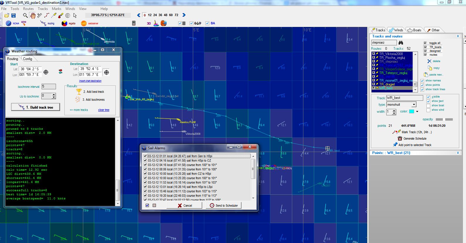Click the webserver icon
The width and height of the screenshot is (466, 243).
[84, 23]
